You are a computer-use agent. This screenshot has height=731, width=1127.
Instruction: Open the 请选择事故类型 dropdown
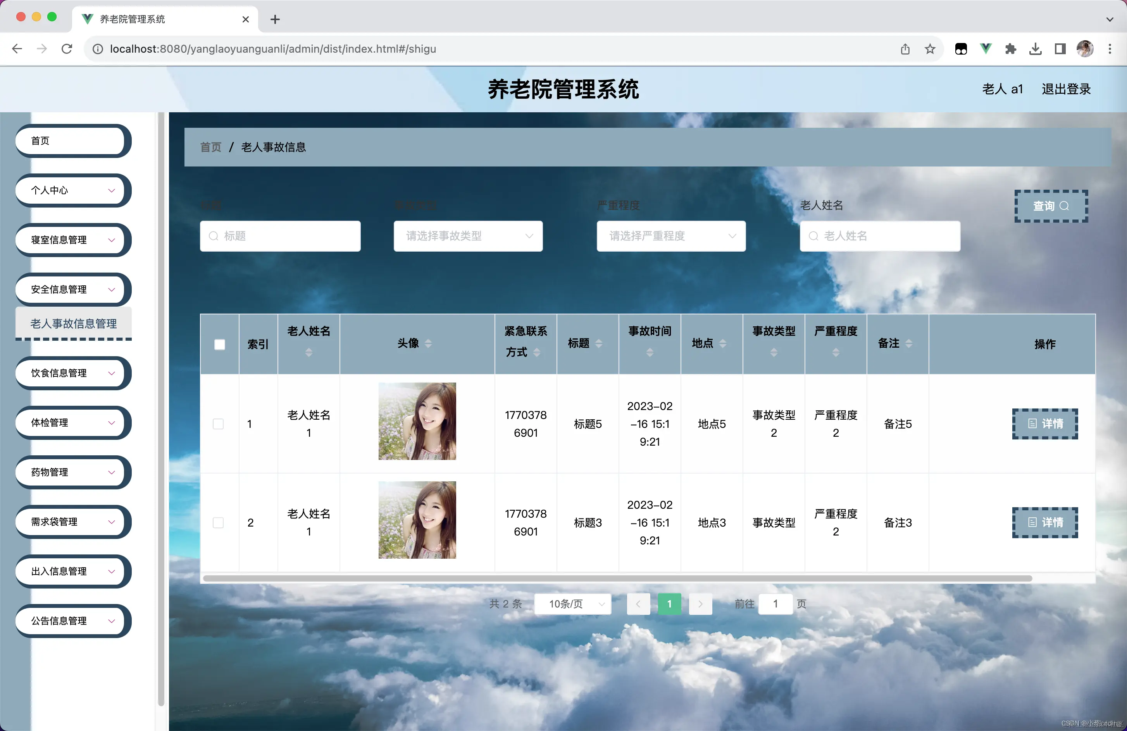coord(468,236)
